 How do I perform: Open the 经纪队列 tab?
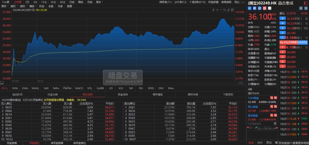(17, 94)
